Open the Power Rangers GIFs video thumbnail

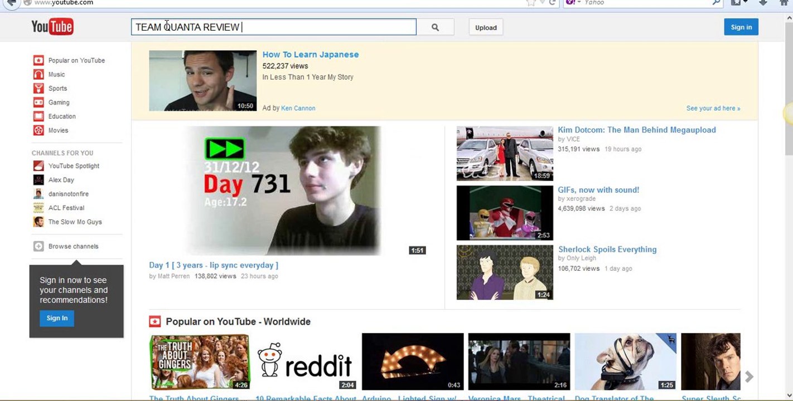click(x=505, y=213)
